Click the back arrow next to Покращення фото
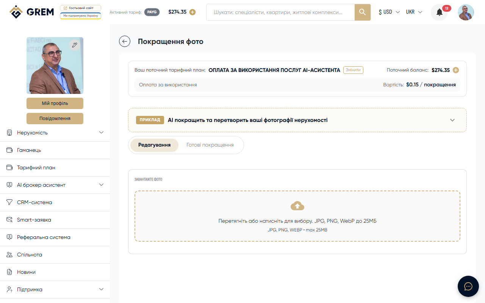 click(124, 41)
